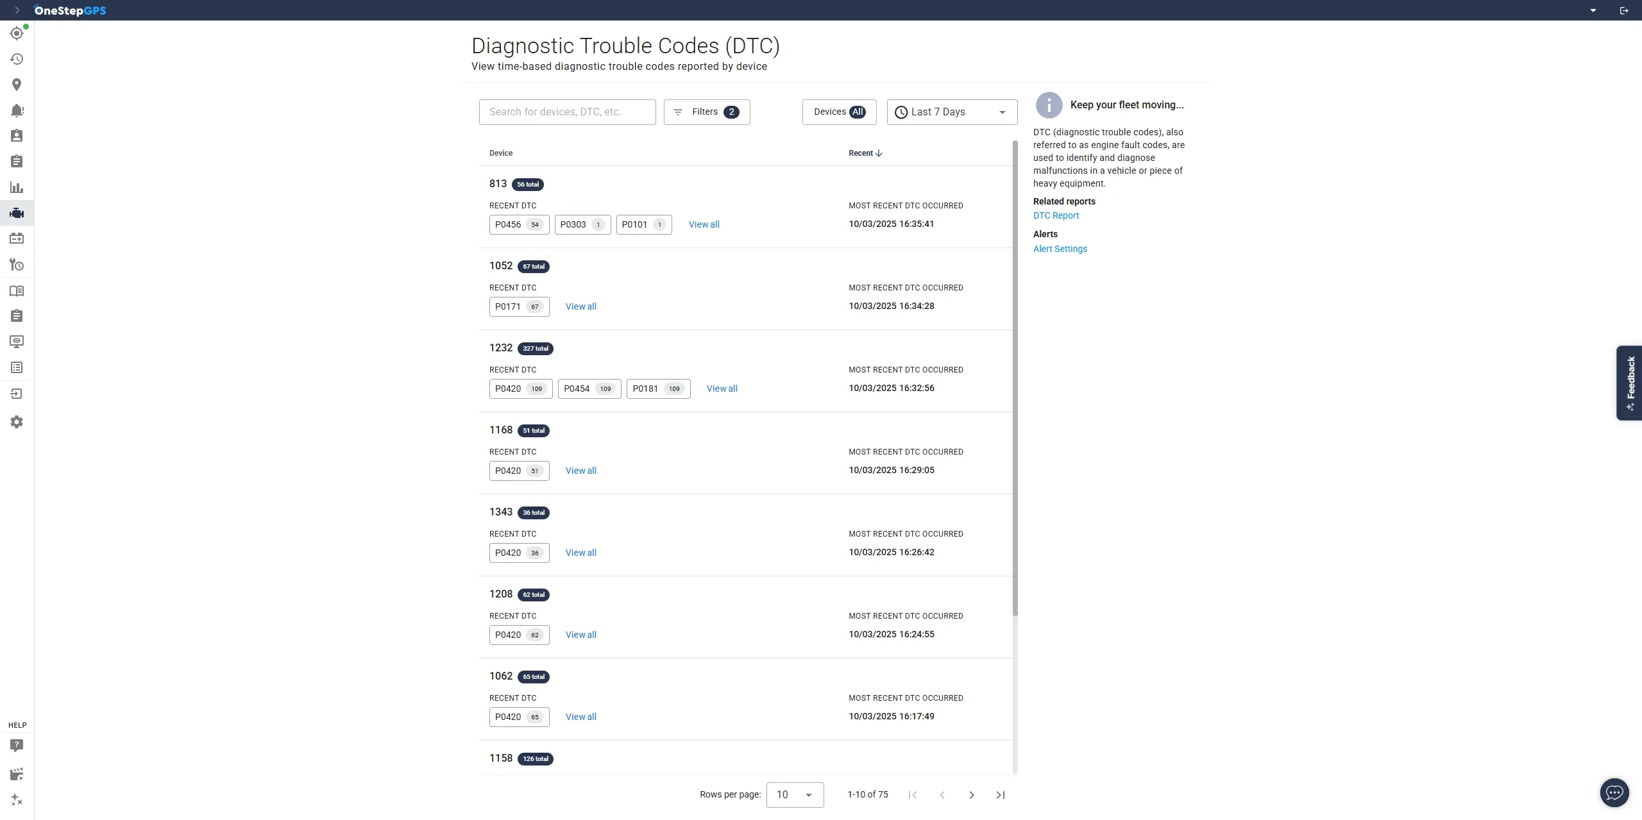Open the DTC Report link

[1055, 215]
